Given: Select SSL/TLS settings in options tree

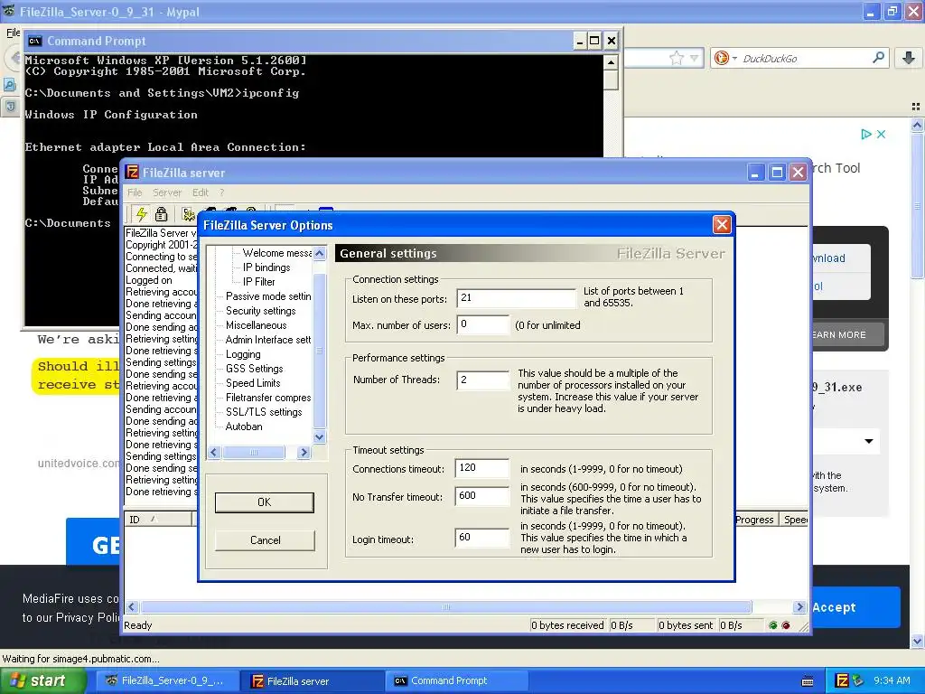Looking at the screenshot, I should tap(264, 412).
